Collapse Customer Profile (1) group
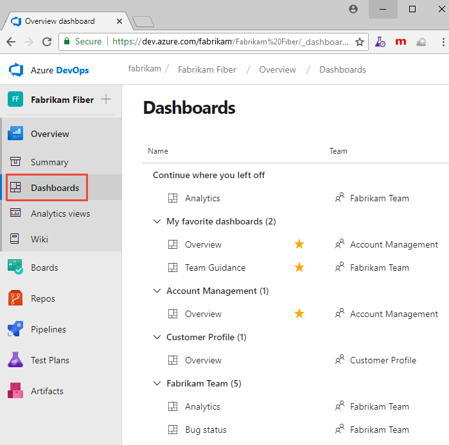 [157, 337]
